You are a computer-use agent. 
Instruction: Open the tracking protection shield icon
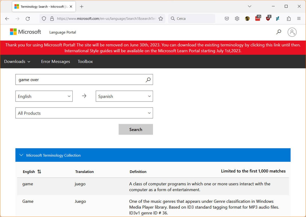tap(44, 19)
